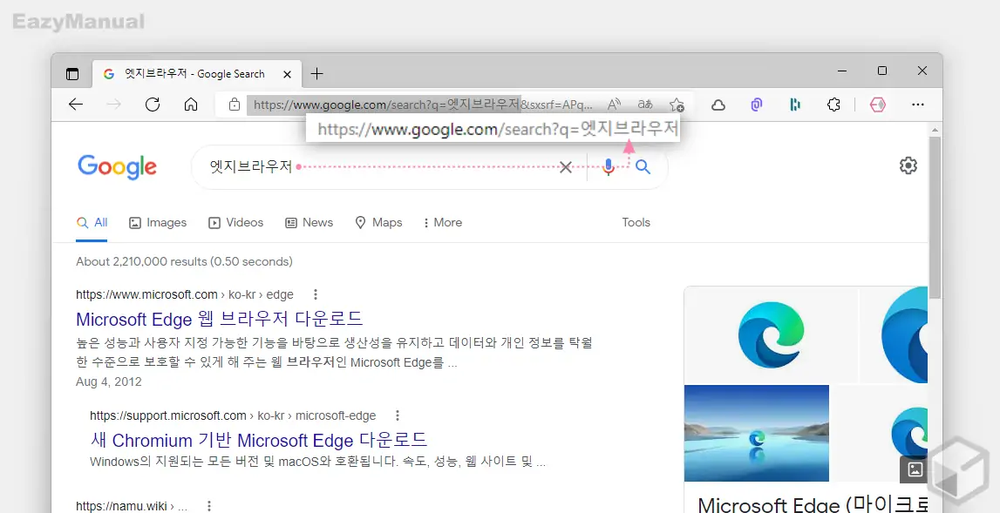The width and height of the screenshot is (1000, 513).
Task: Expand the More search categories
Action: point(443,222)
